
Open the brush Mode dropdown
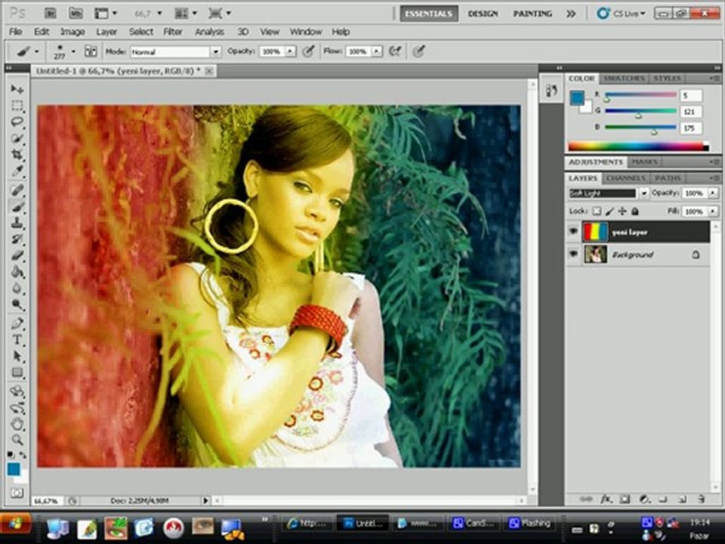point(215,51)
